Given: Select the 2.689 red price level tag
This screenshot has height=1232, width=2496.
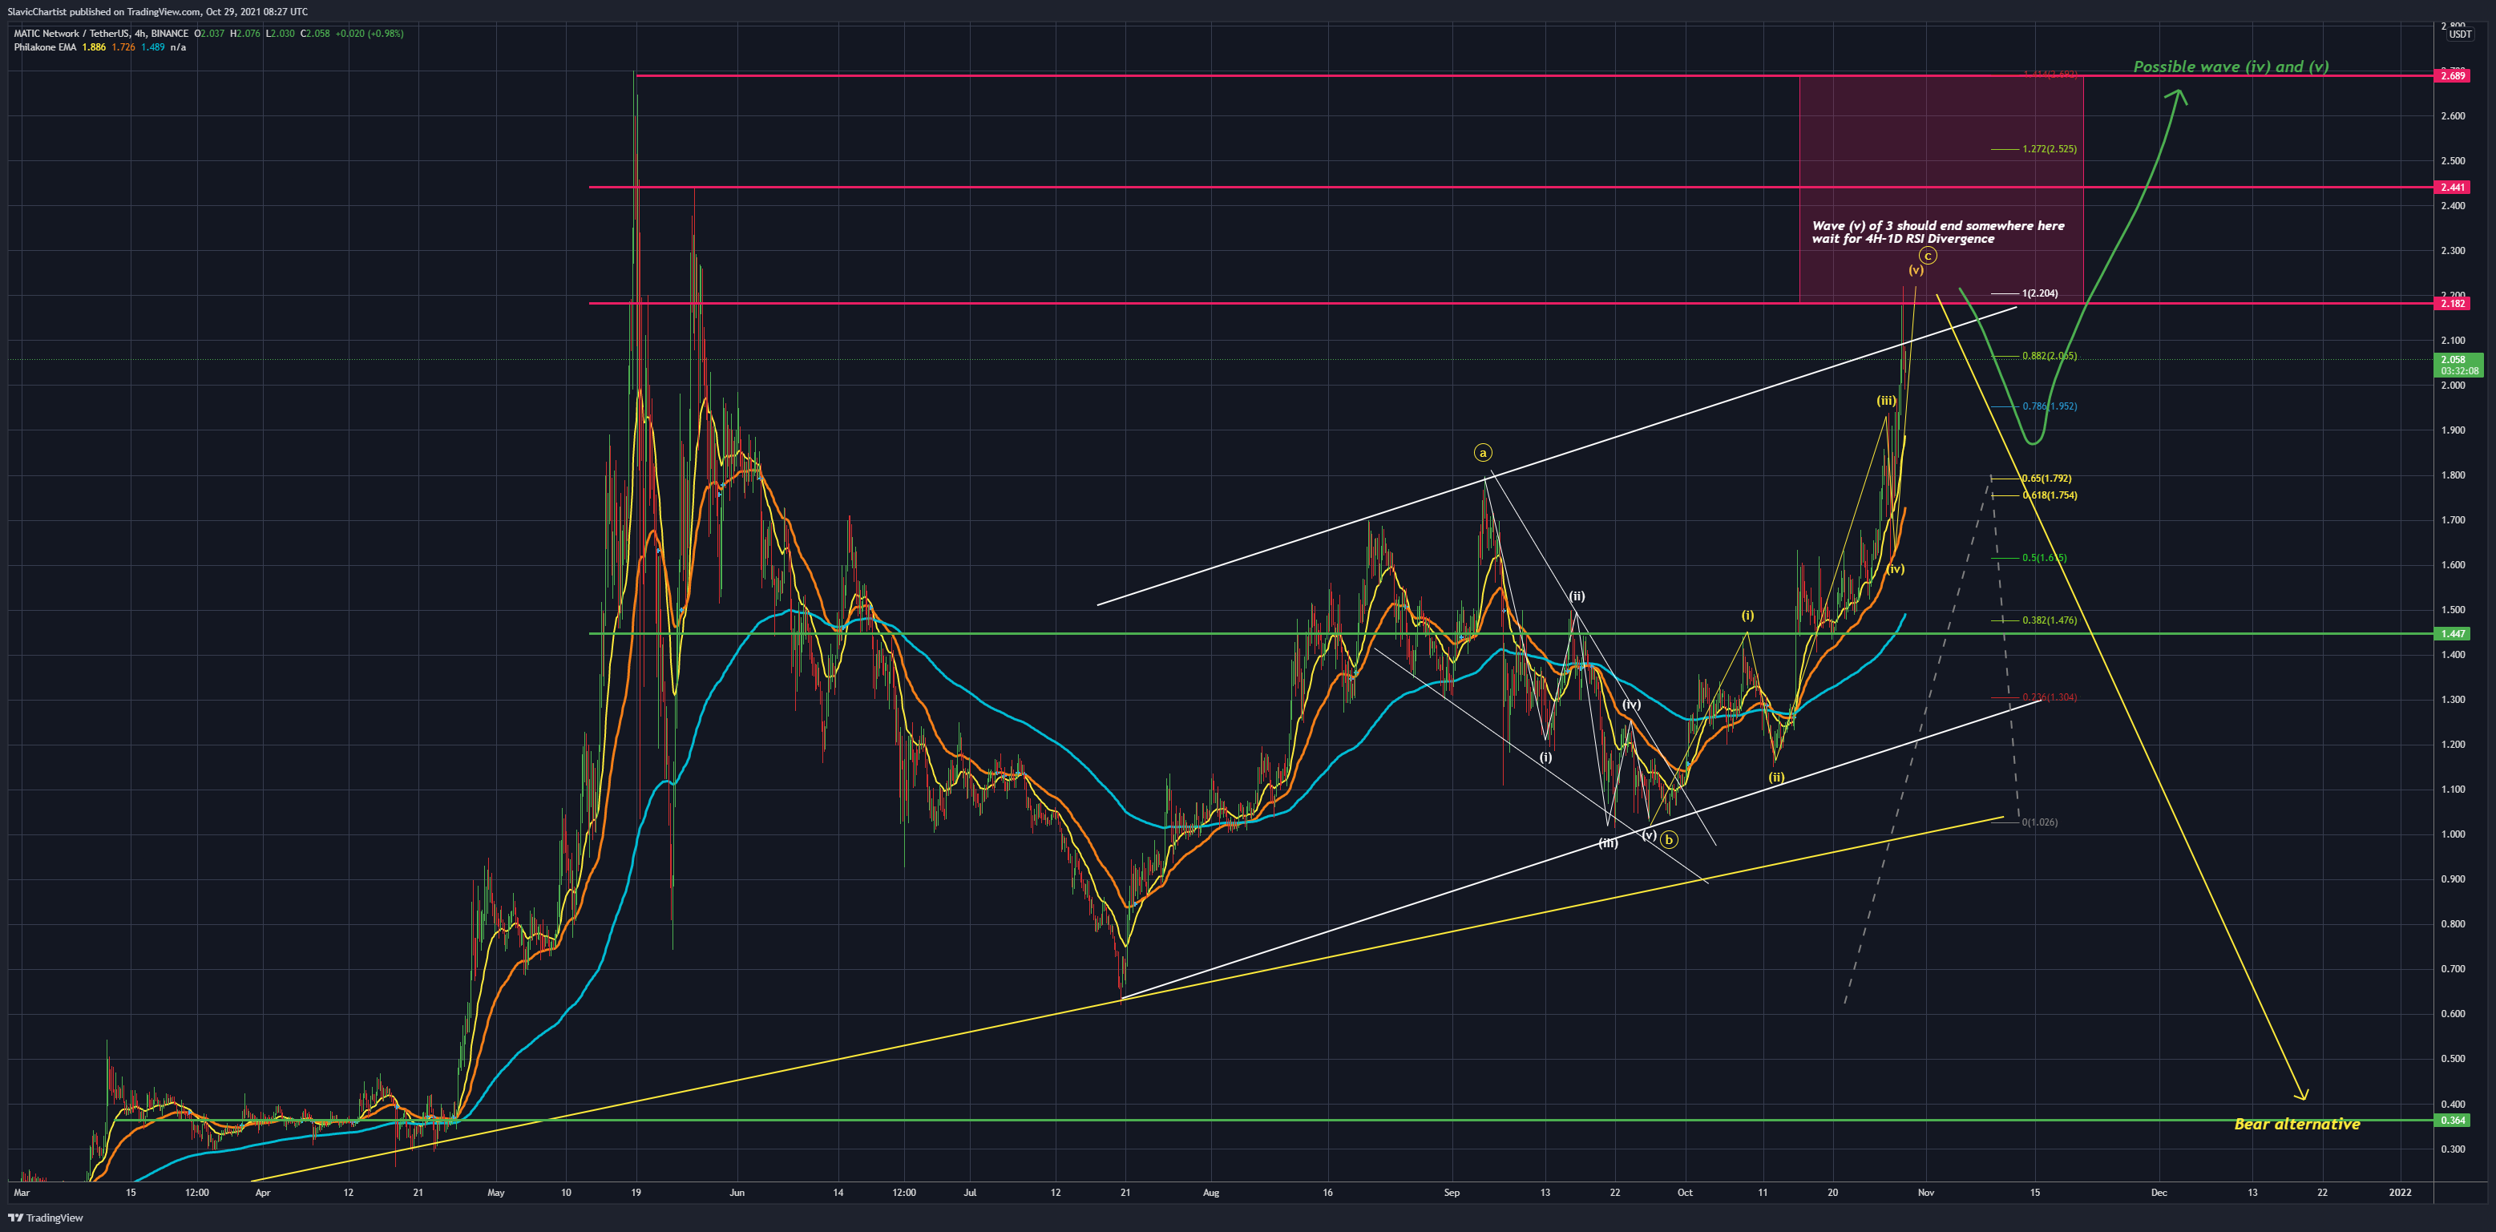Looking at the screenshot, I should click(x=2453, y=75).
